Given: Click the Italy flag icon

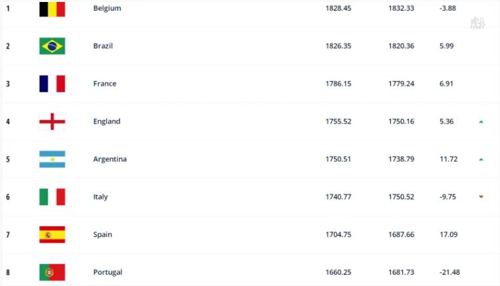Looking at the screenshot, I should [52, 197].
